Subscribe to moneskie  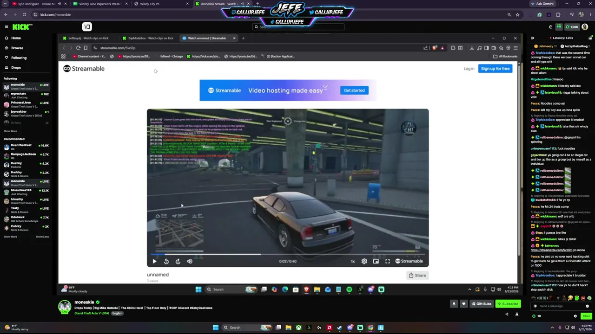pyautogui.click(x=508, y=304)
